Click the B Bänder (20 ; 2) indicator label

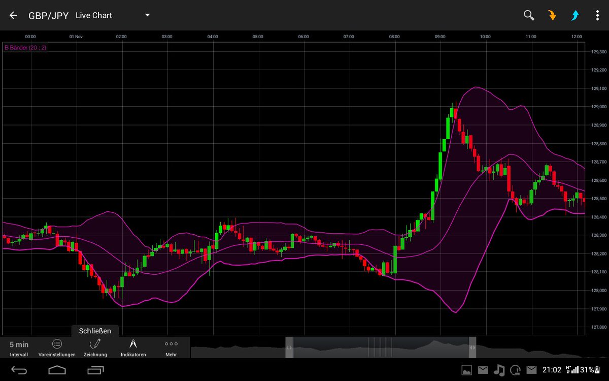pyautogui.click(x=25, y=48)
